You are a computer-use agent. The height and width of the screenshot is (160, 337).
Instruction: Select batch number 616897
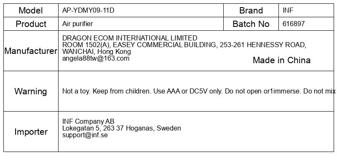click(x=294, y=24)
